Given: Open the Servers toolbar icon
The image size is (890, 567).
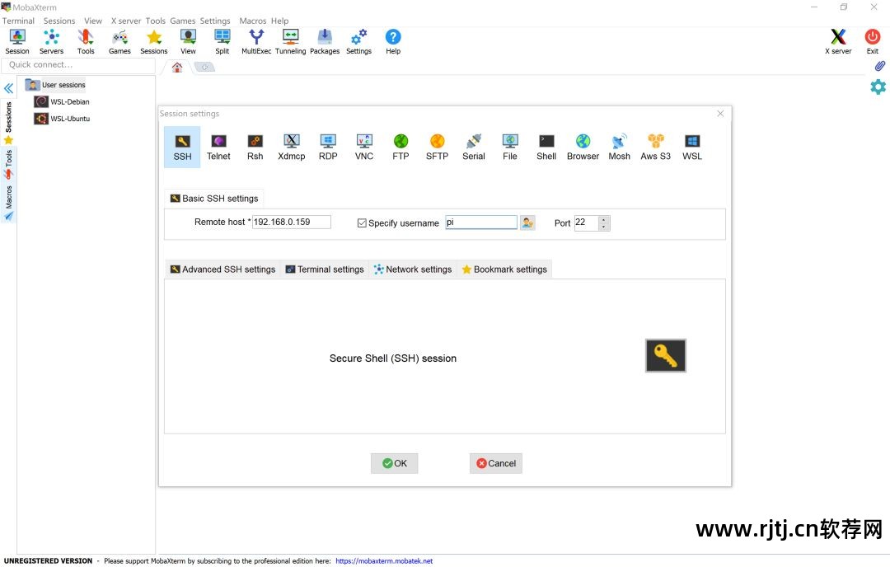Looking at the screenshot, I should pyautogui.click(x=51, y=42).
